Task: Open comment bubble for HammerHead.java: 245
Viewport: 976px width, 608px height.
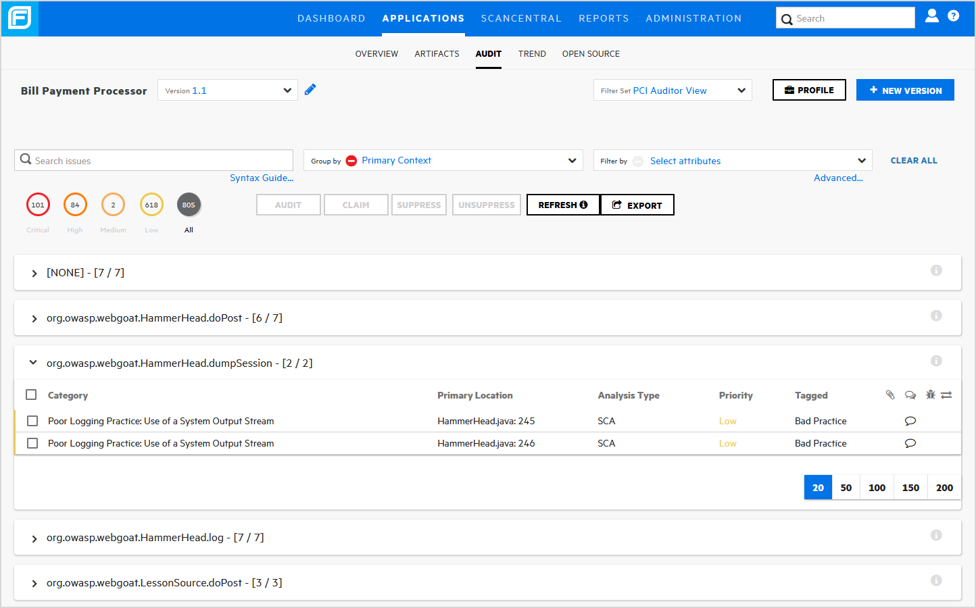Action: click(x=910, y=421)
